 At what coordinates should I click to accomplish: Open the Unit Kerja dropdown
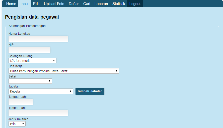coord(63,71)
